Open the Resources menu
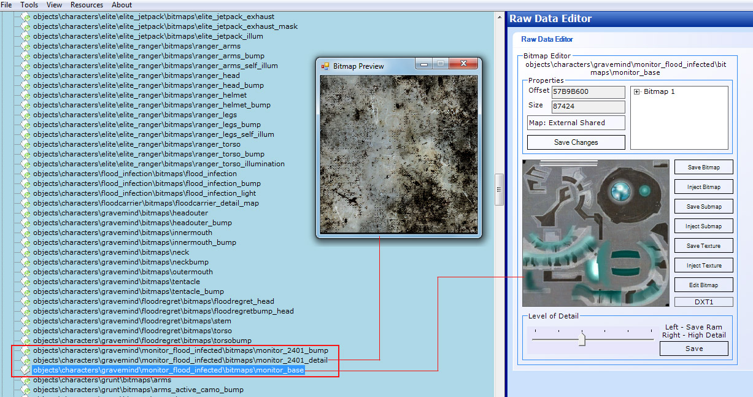This screenshot has height=397, width=753. coord(87,5)
